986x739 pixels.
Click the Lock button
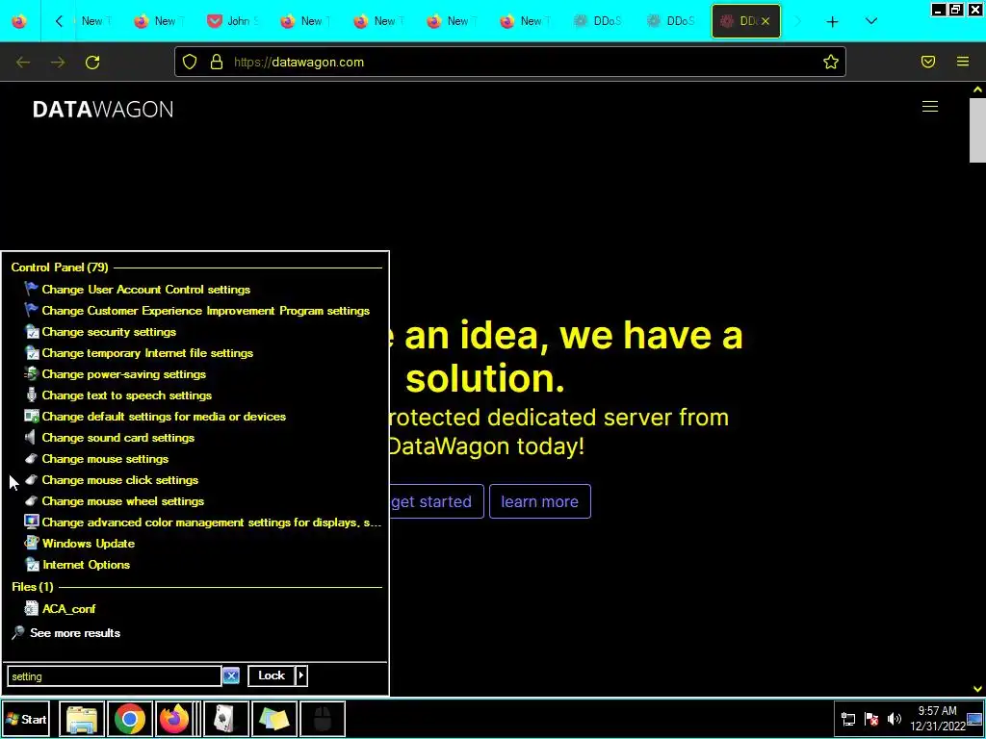tap(272, 676)
